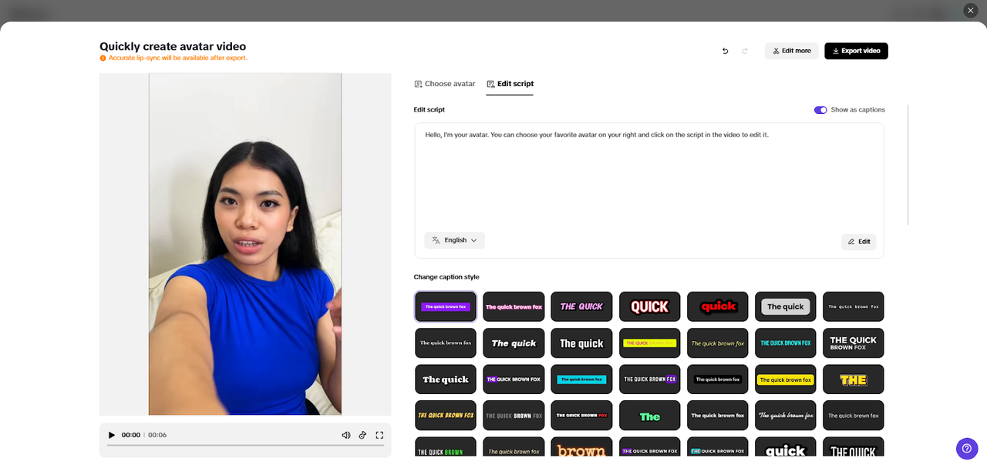Open help via the question mark icon

pos(967,448)
